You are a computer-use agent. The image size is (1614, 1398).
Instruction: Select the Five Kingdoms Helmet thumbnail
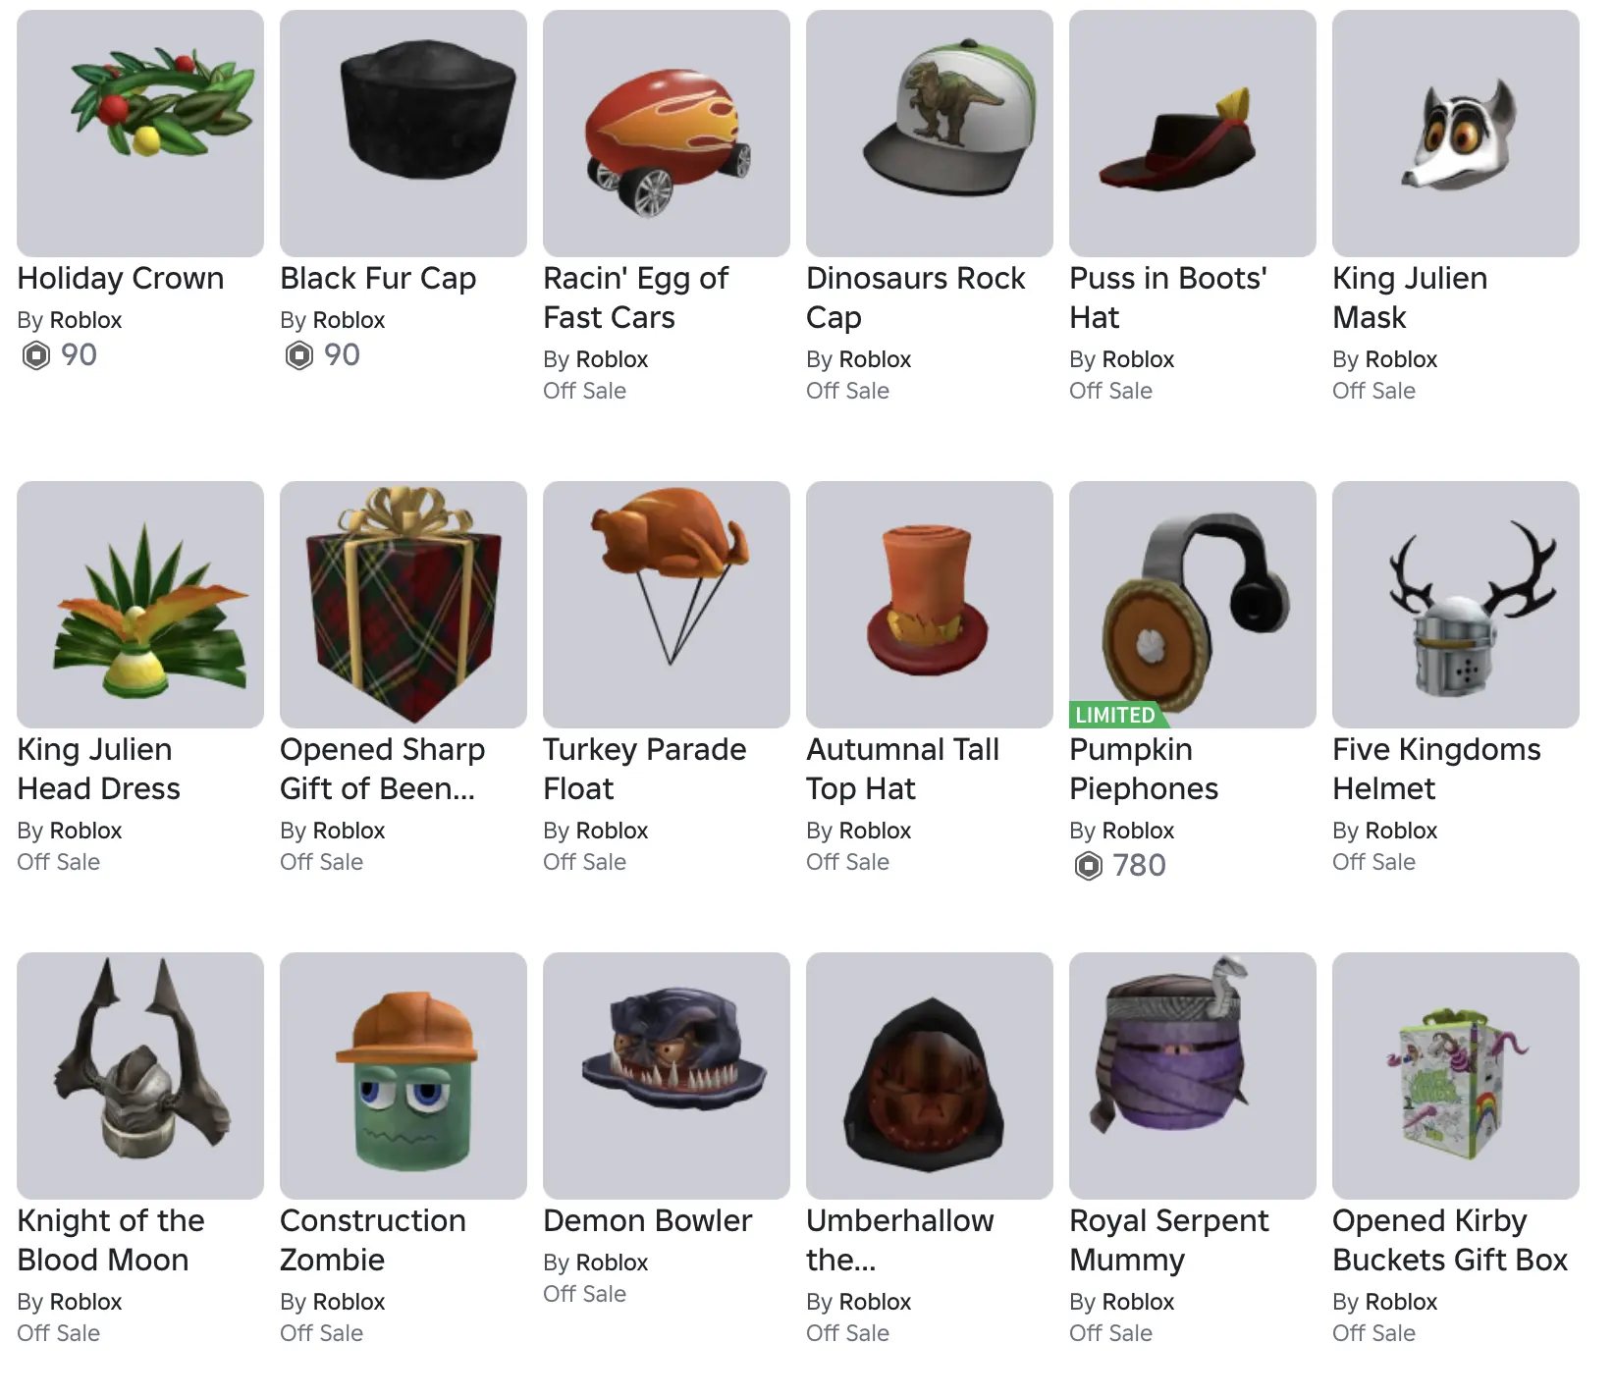click(1456, 605)
